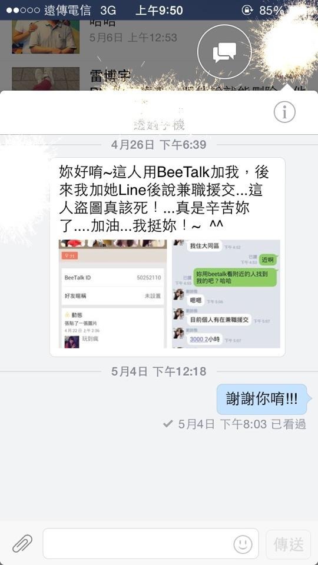Open the emoji smiley picker
The image size is (318, 565).
(243, 544)
